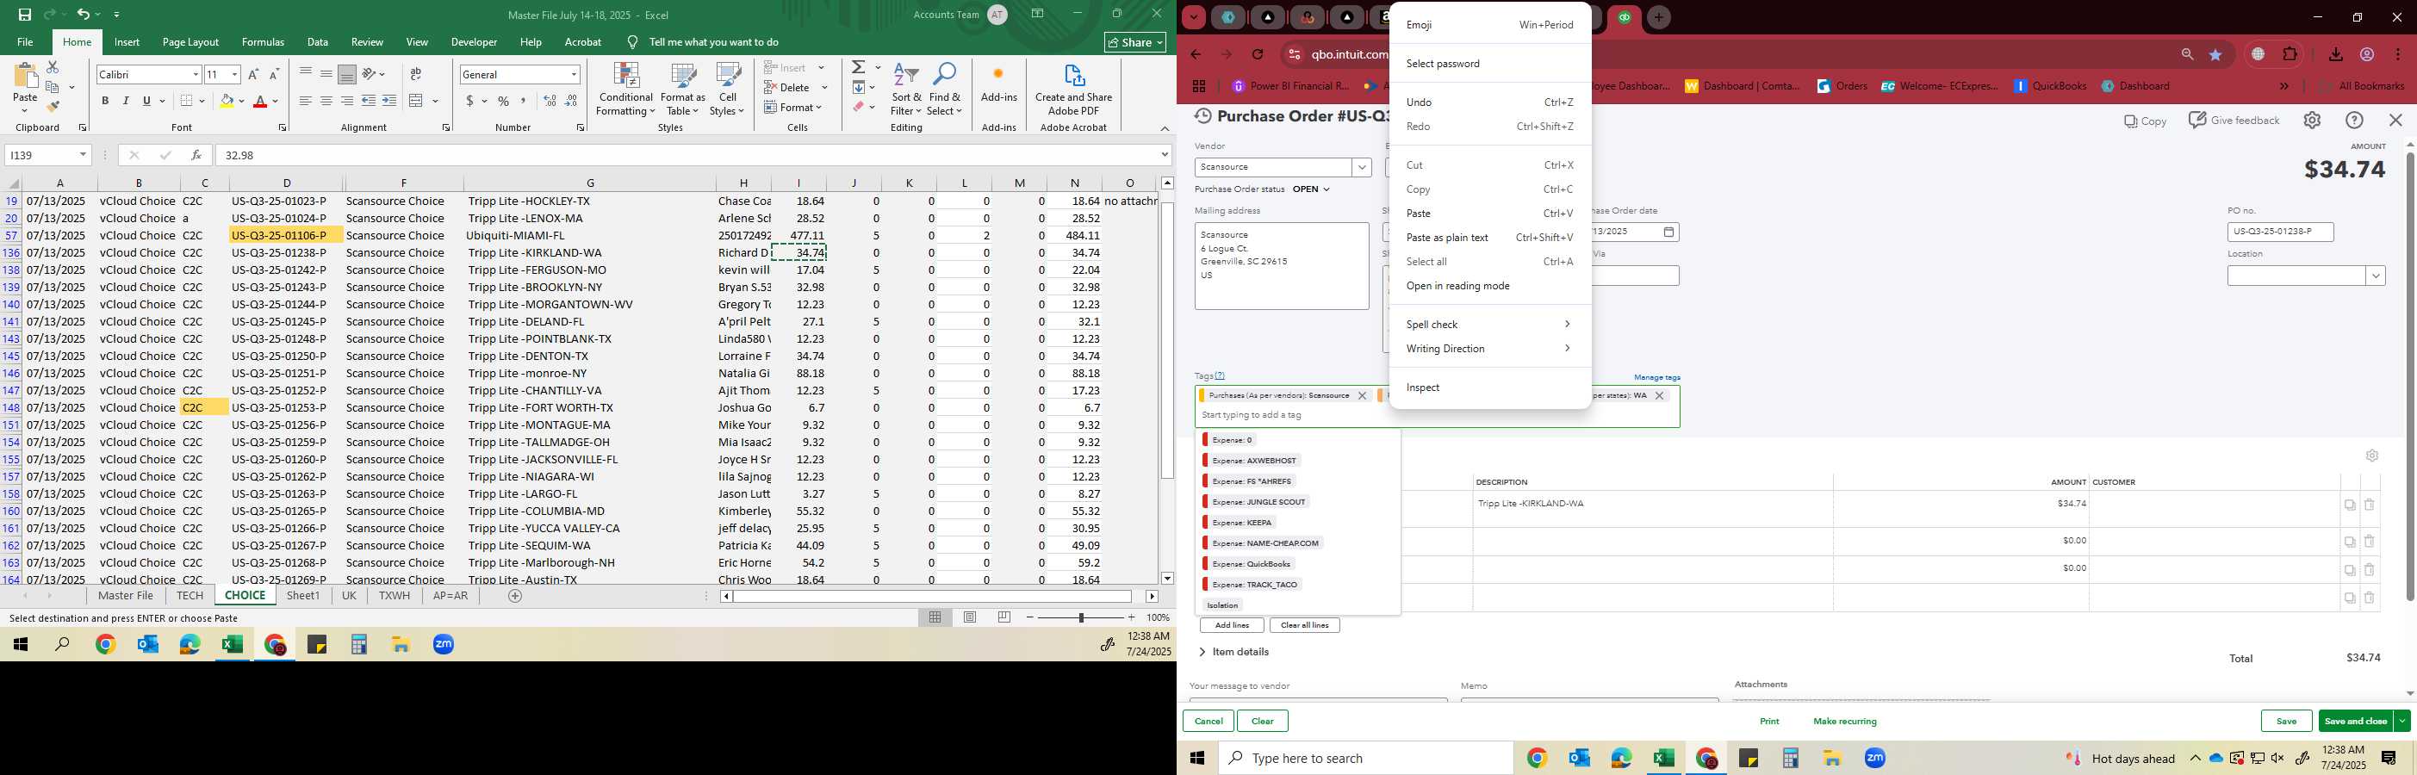Viewport: 2417px width, 775px height.
Task: Expand the Name Box dropdown at I139
Action: point(83,155)
